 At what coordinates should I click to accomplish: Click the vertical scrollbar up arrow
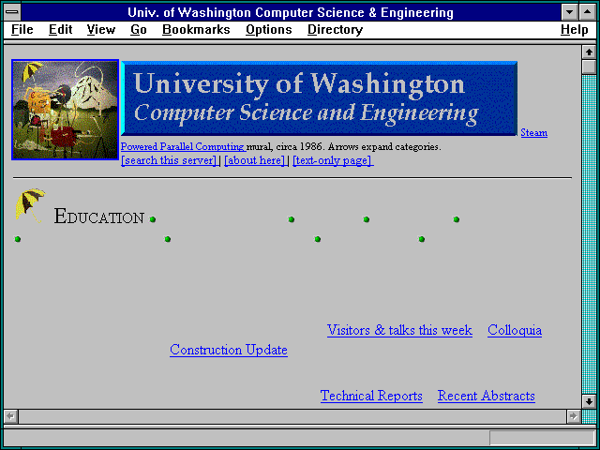(589, 52)
